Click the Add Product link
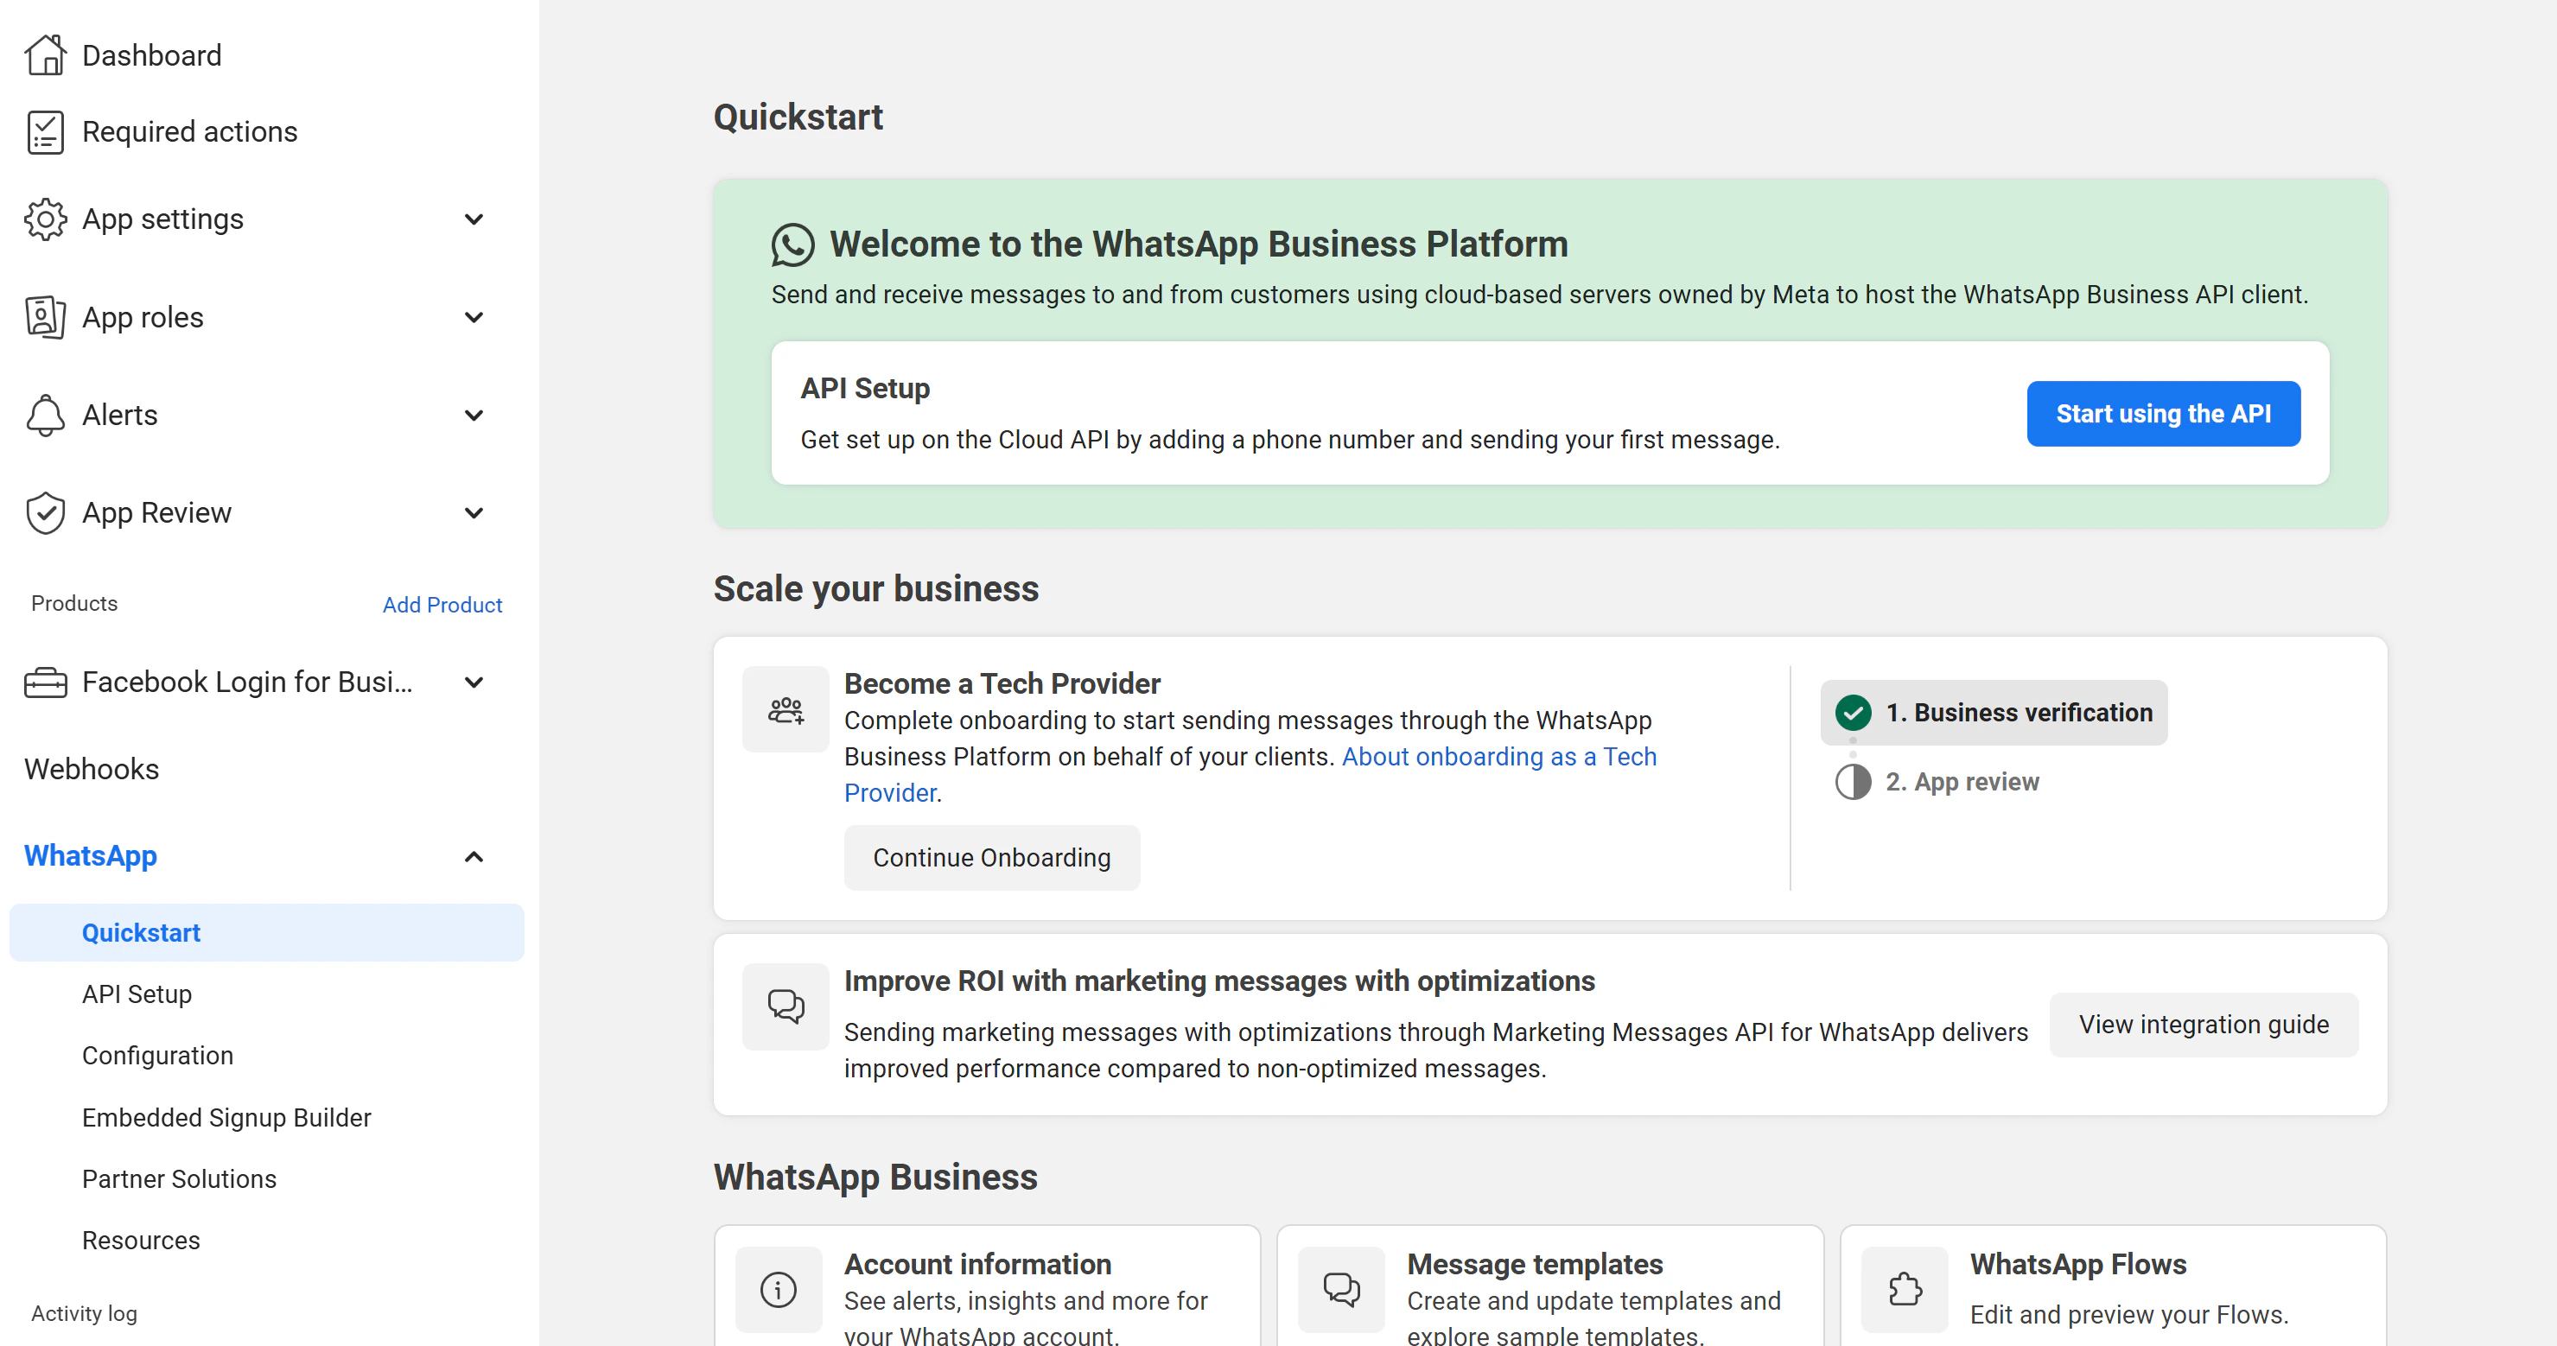 pyautogui.click(x=442, y=606)
